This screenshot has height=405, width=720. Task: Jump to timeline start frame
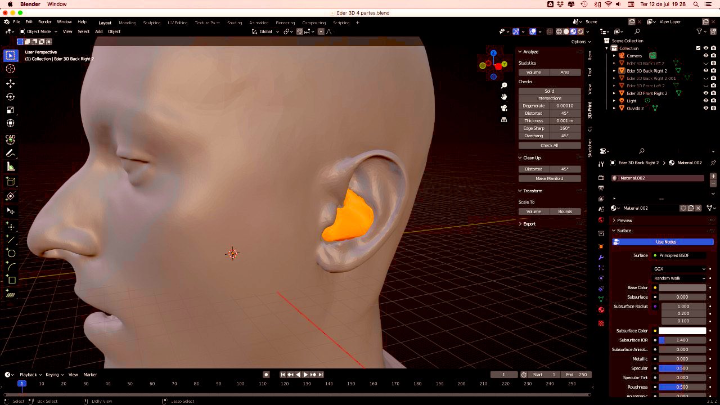pyautogui.click(x=283, y=375)
